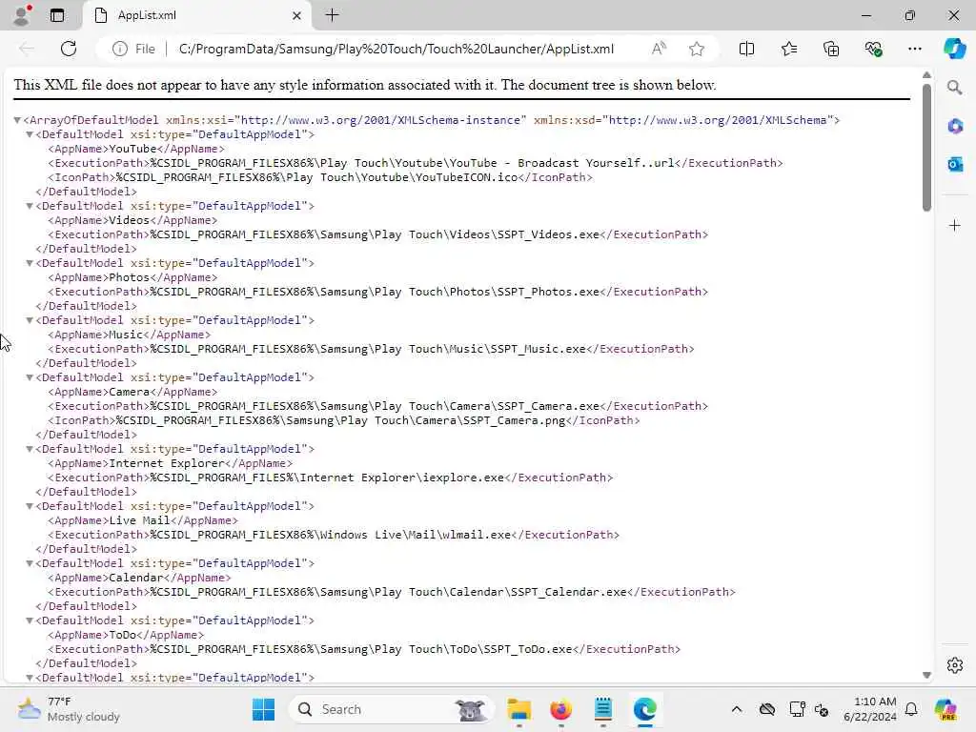Viewport: 976px width, 732px height.
Task: Click the SSPT_Music.exe execution path line
Action: coord(371,349)
